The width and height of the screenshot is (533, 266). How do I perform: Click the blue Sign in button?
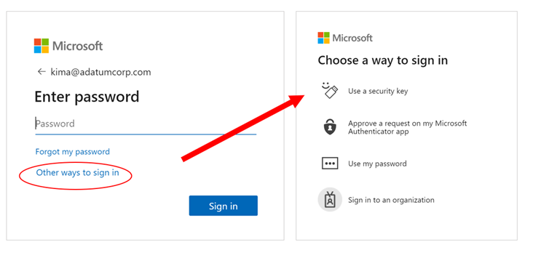[x=224, y=206]
